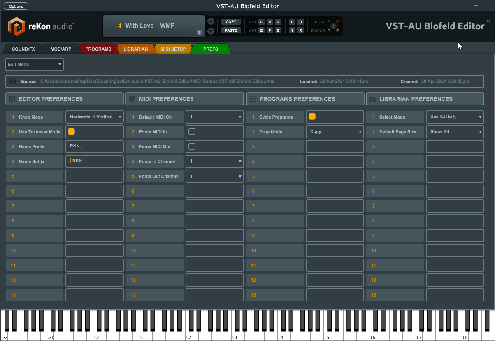Click the With Love WMF program display
The image size is (495, 341).
153,26
